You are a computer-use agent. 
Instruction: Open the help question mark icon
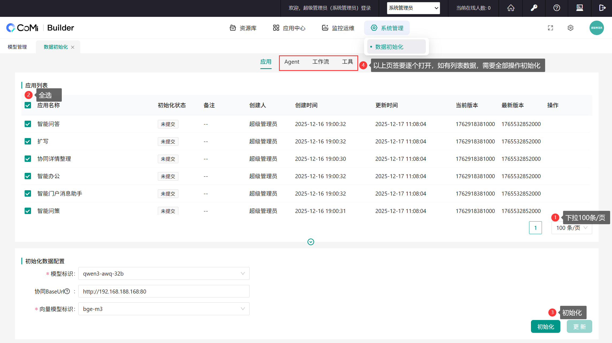(x=557, y=8)
